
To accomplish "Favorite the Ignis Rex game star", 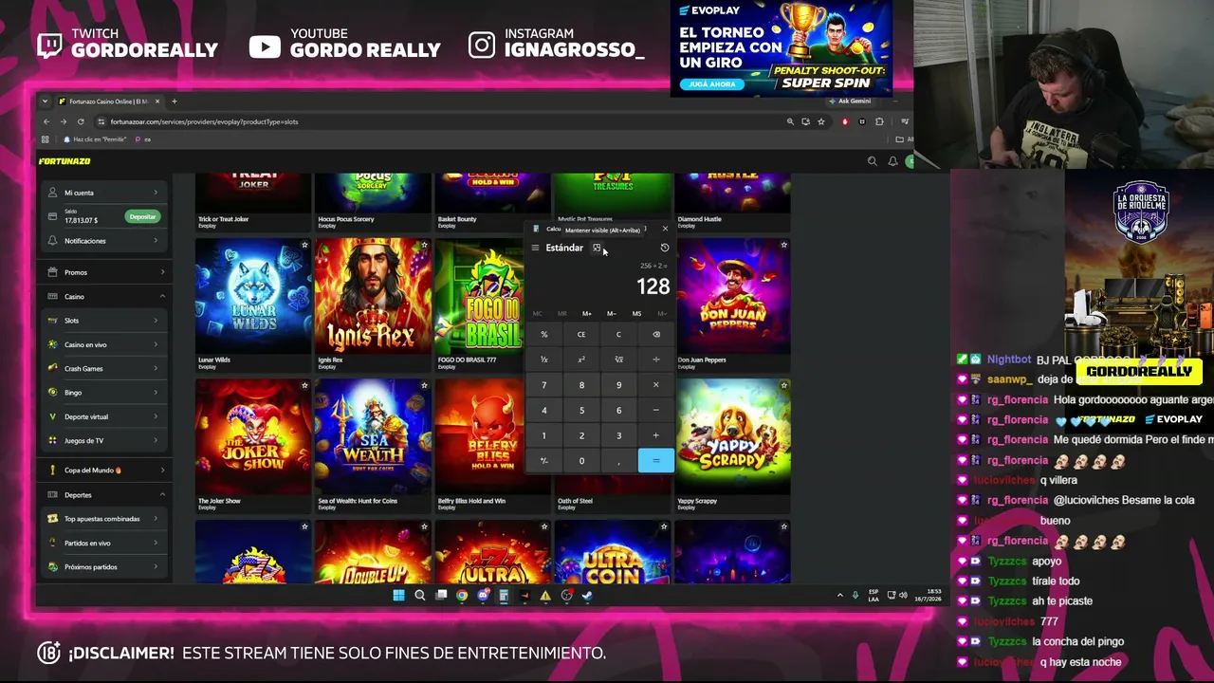I will coord(424,245).
